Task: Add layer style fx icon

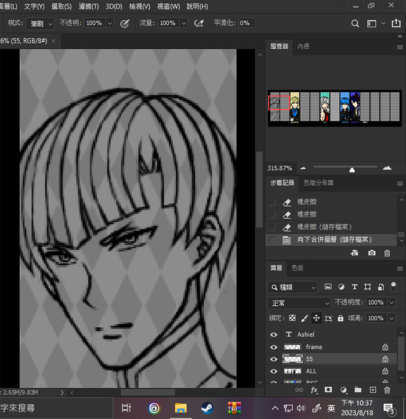Action: [314, 390]
